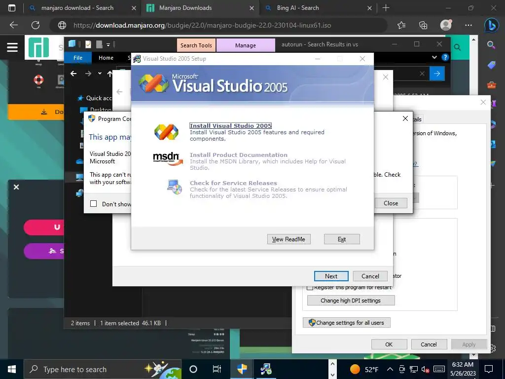This screenshot has width=505, height=379.
Task: Click Cancel in the troubleshooter window
Action: [x=370, y=276]
